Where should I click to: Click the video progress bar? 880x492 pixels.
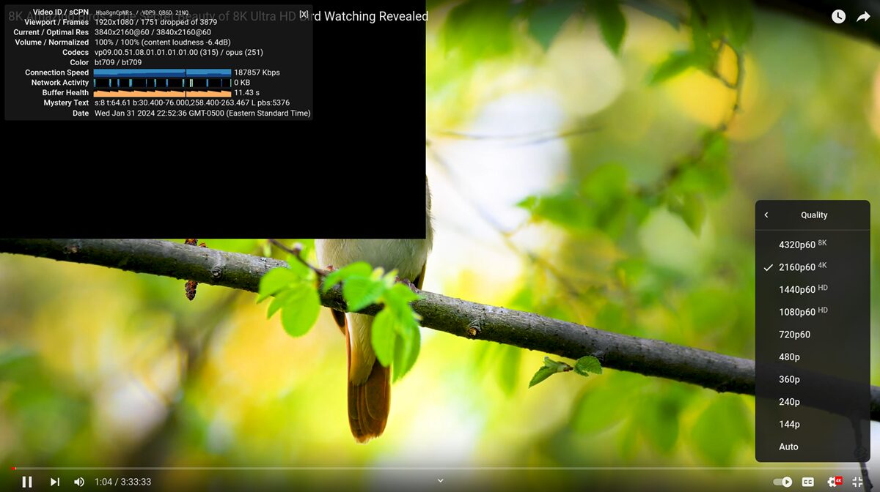(440, 469)
